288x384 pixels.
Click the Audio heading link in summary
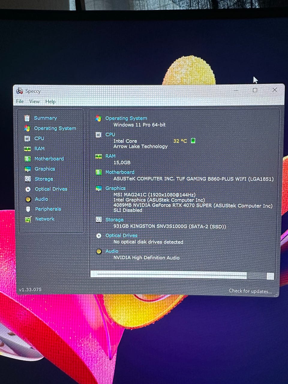click(x=112, y=251)
